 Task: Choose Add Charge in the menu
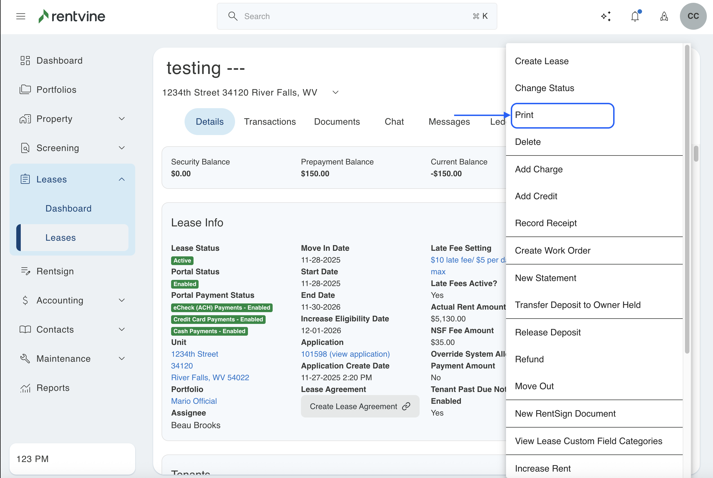coord(539,169)
